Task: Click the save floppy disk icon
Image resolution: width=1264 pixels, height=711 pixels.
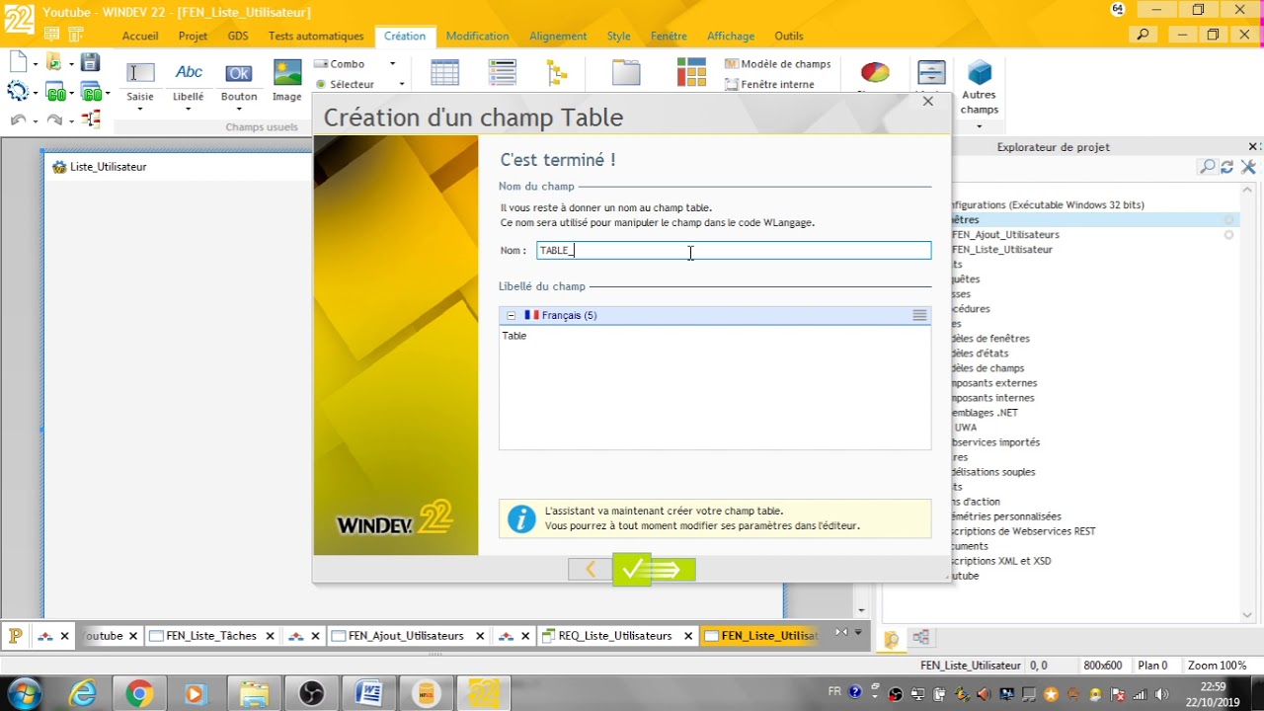Action: click(90, 62)
